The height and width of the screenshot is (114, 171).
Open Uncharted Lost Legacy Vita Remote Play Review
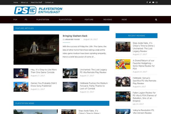93,71
